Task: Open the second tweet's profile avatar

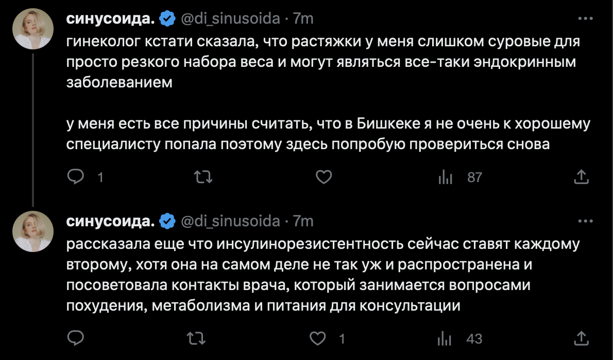Action: point(33,230)
